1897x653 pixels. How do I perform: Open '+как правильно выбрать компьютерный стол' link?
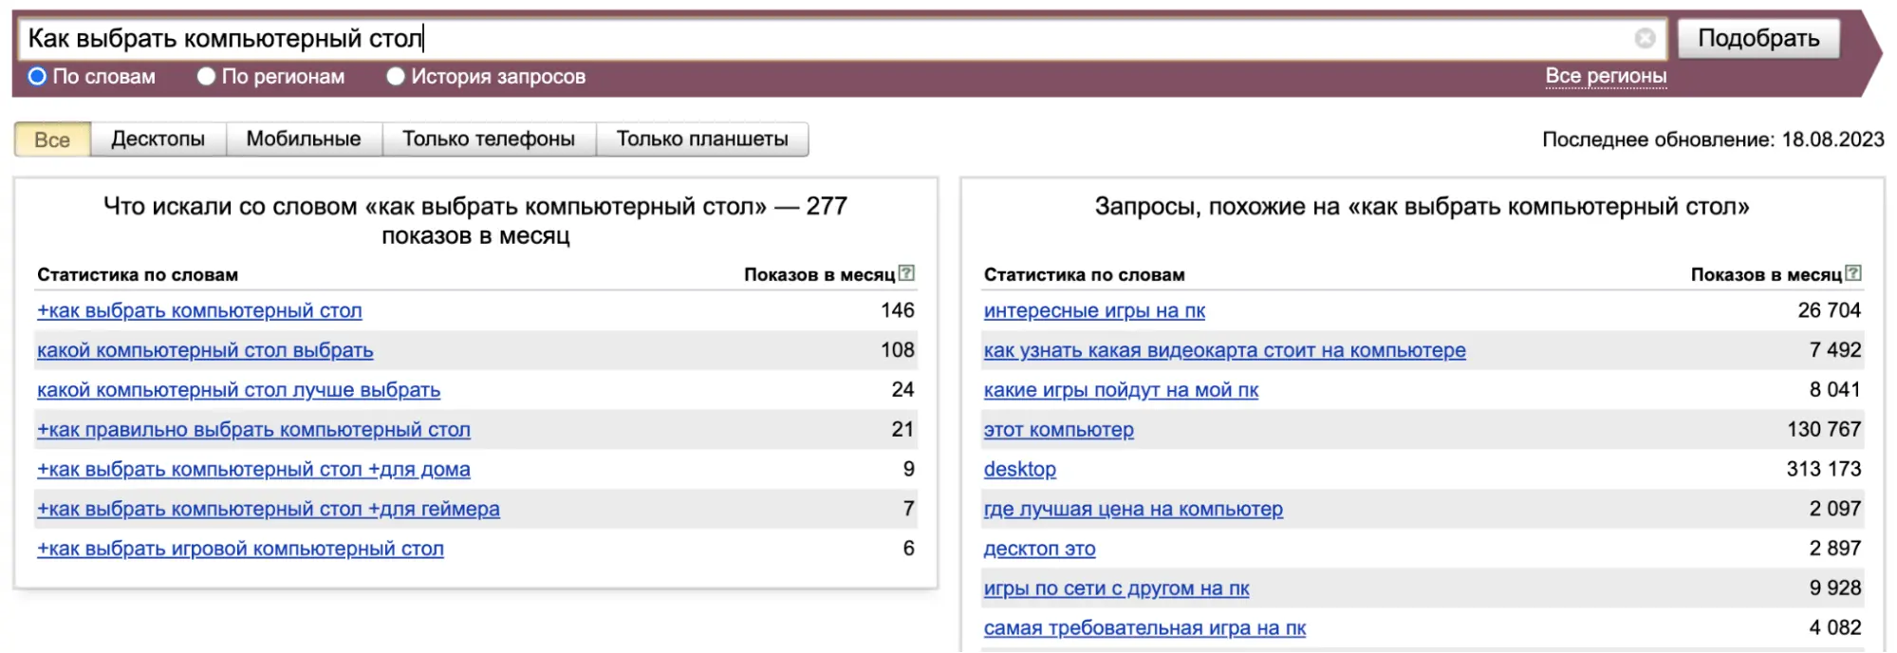click(x=253, y=430)
